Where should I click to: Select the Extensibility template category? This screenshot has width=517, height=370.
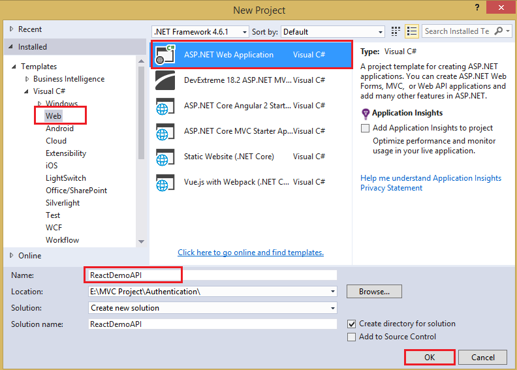click(x=66, y=153)
